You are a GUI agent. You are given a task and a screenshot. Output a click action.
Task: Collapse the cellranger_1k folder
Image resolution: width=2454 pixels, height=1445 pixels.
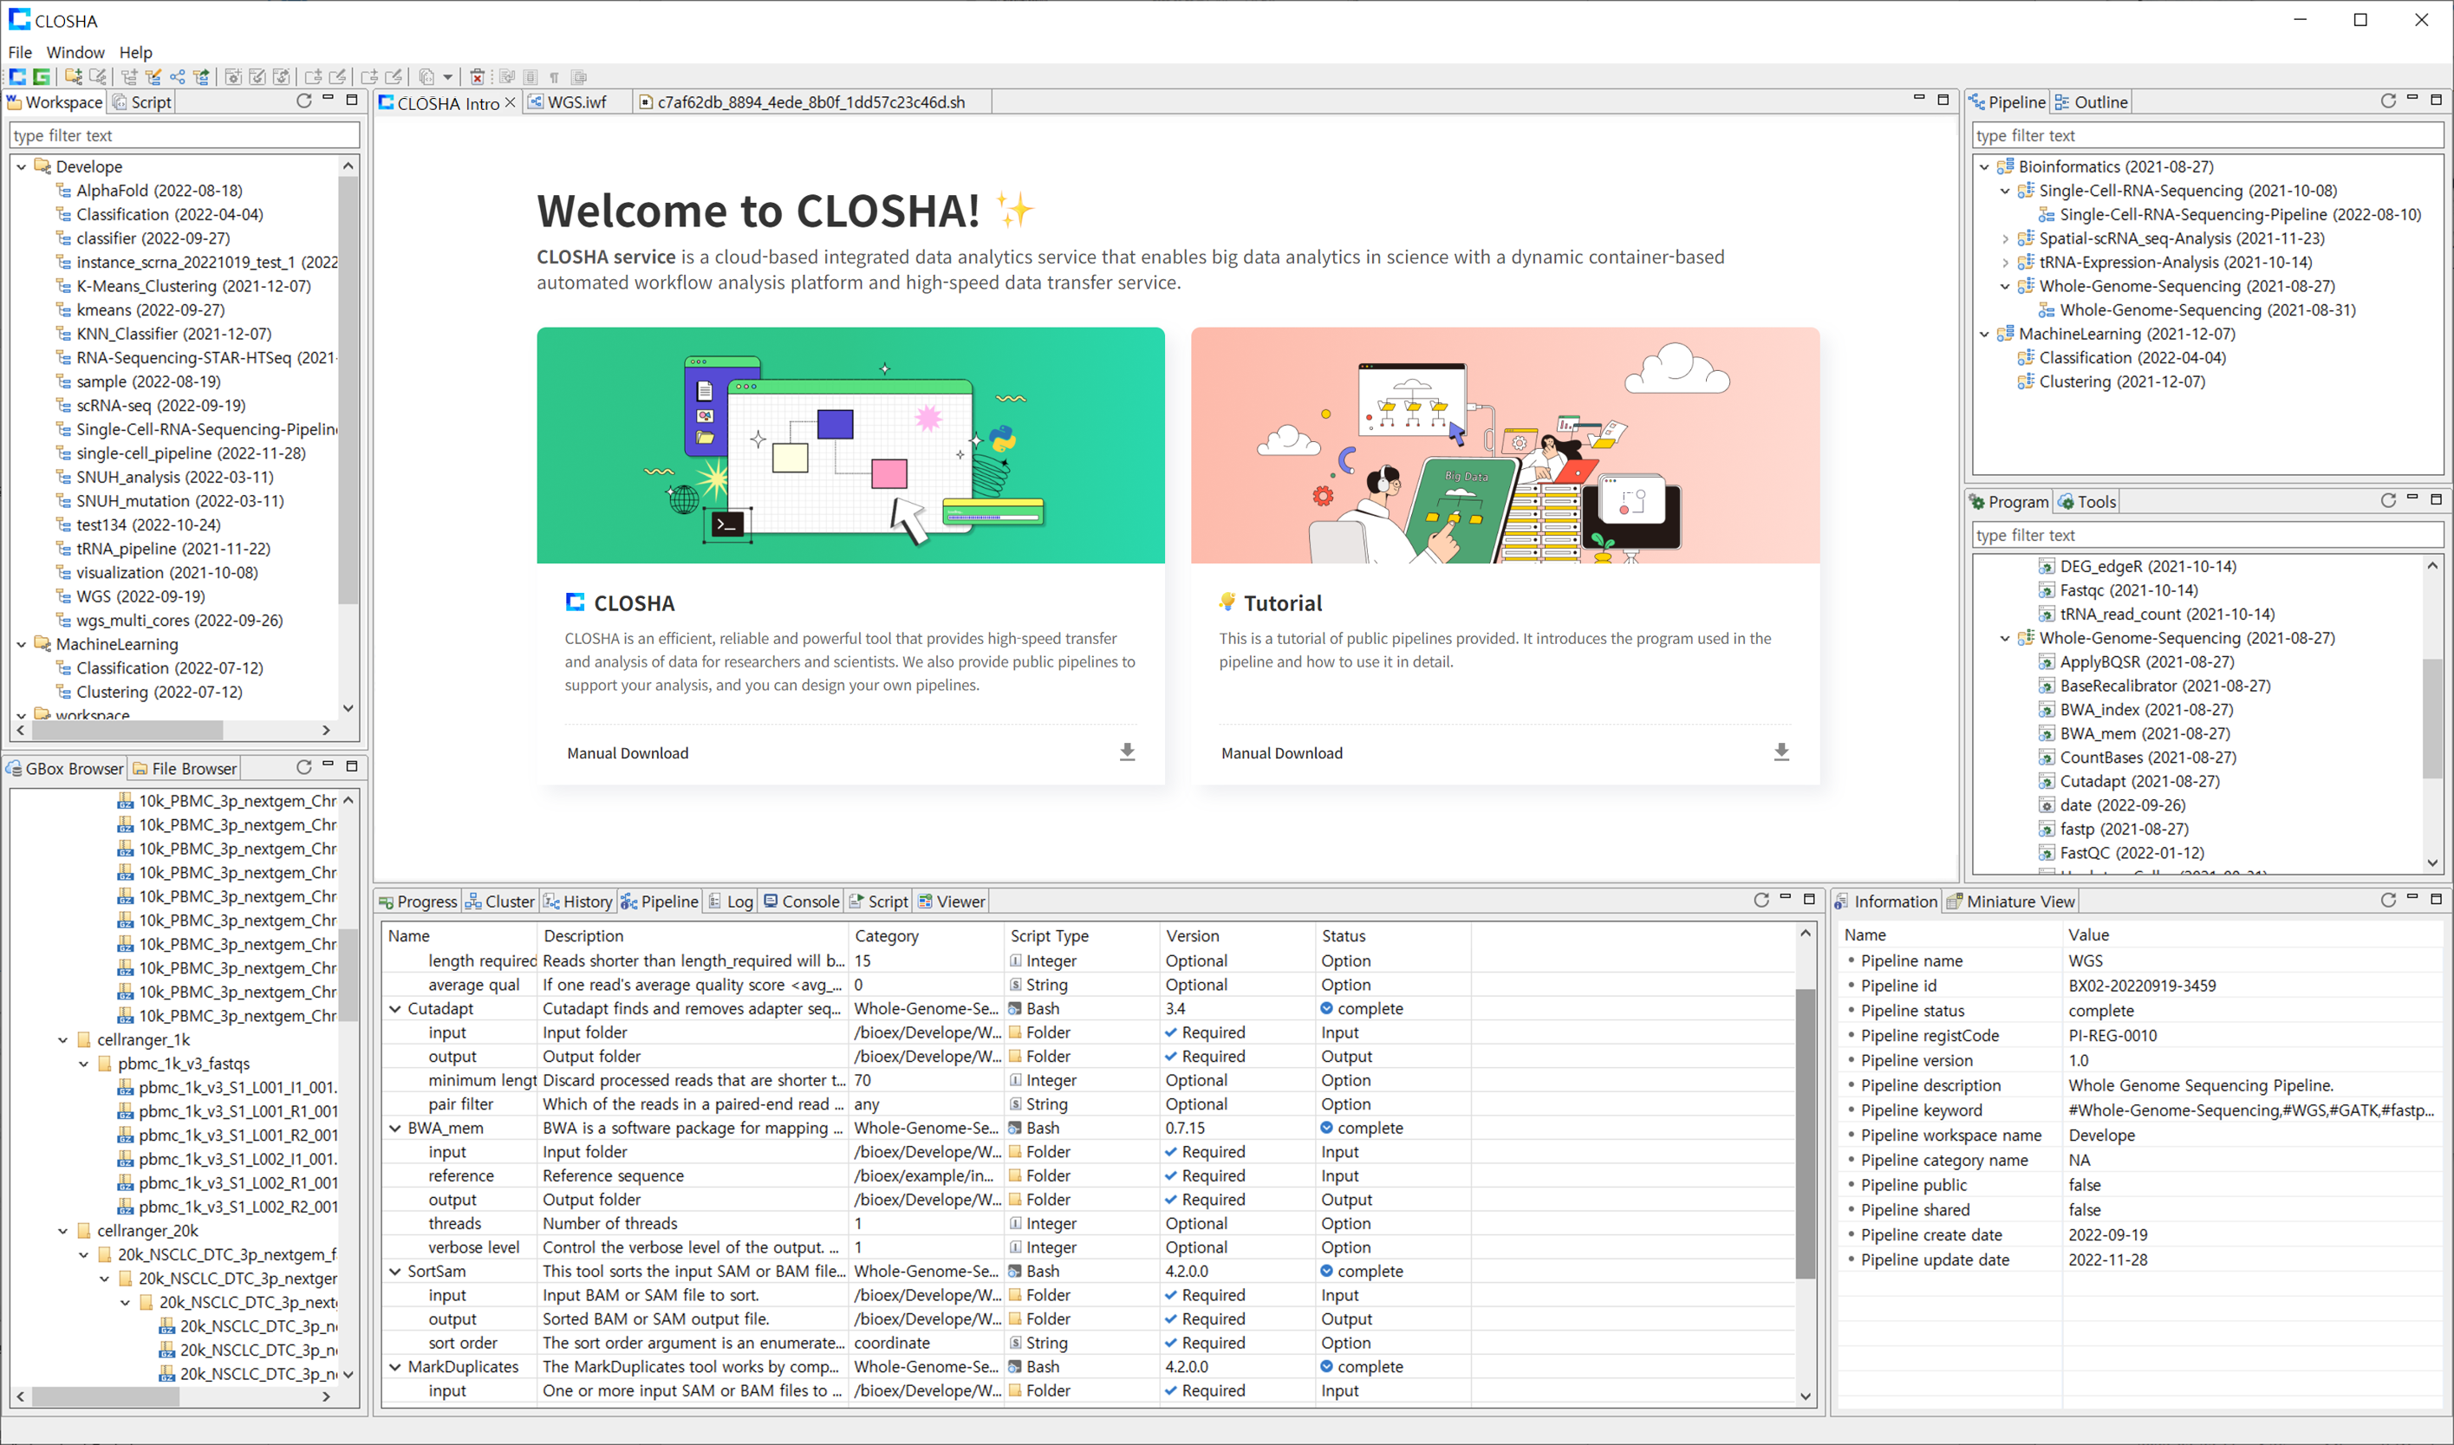[63, 1040]
